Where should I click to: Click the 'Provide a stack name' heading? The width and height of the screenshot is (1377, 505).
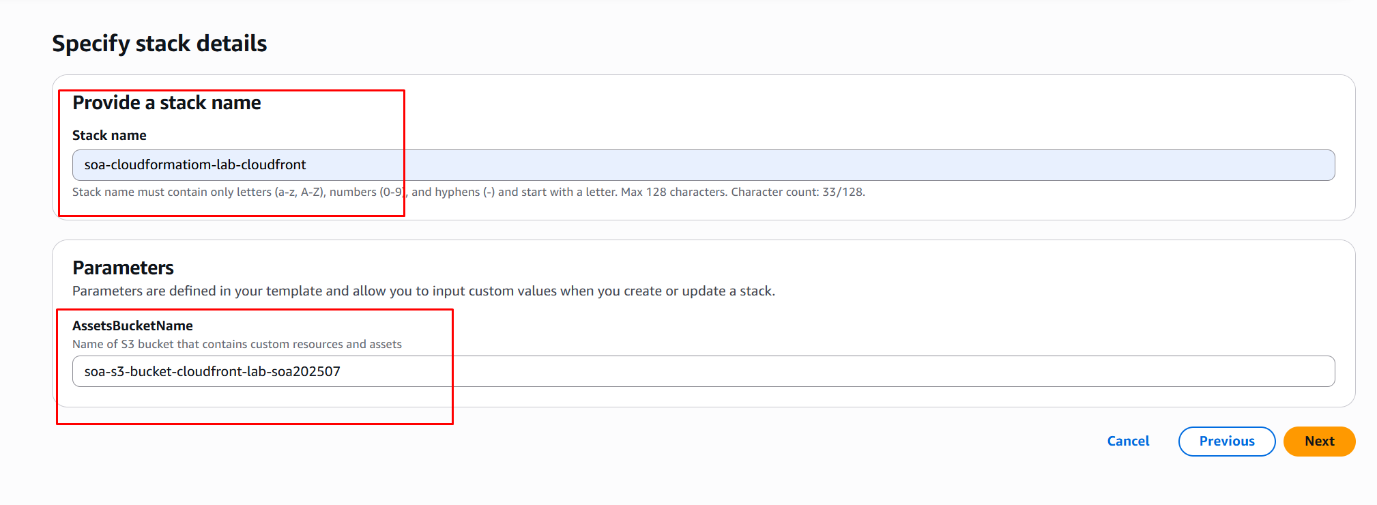pos(166,103)
